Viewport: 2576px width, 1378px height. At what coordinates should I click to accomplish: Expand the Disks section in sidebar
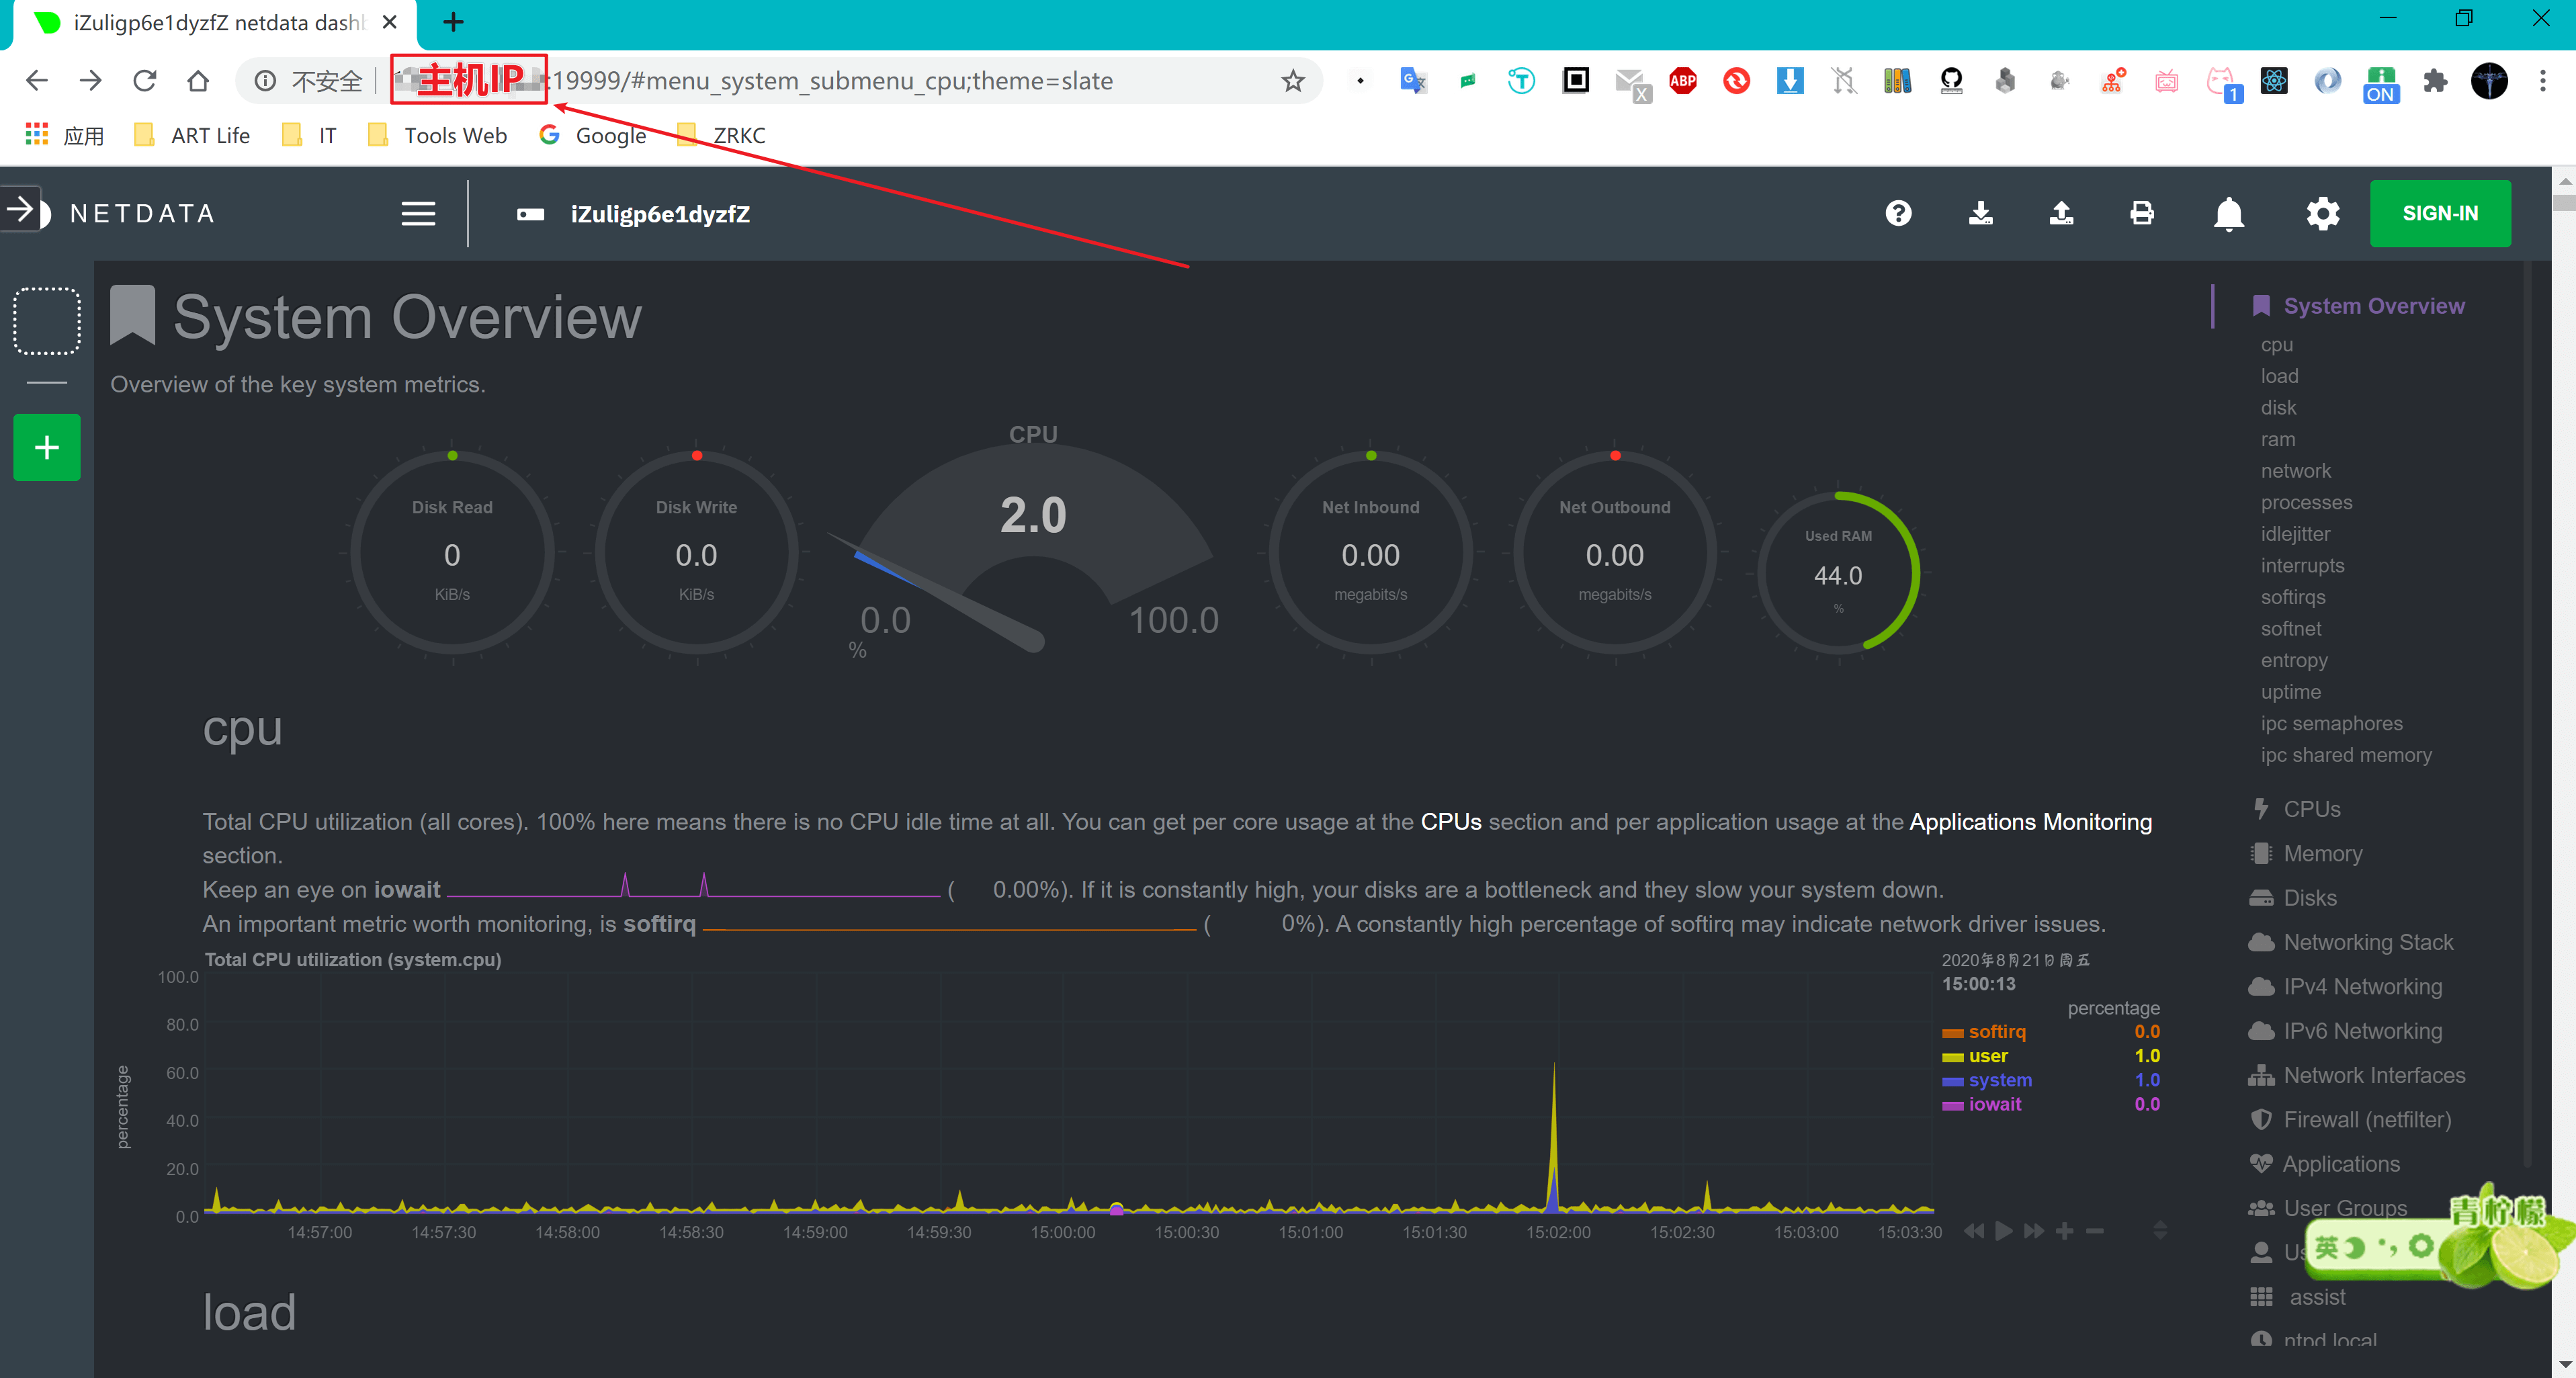click(x=2309, y=898)
